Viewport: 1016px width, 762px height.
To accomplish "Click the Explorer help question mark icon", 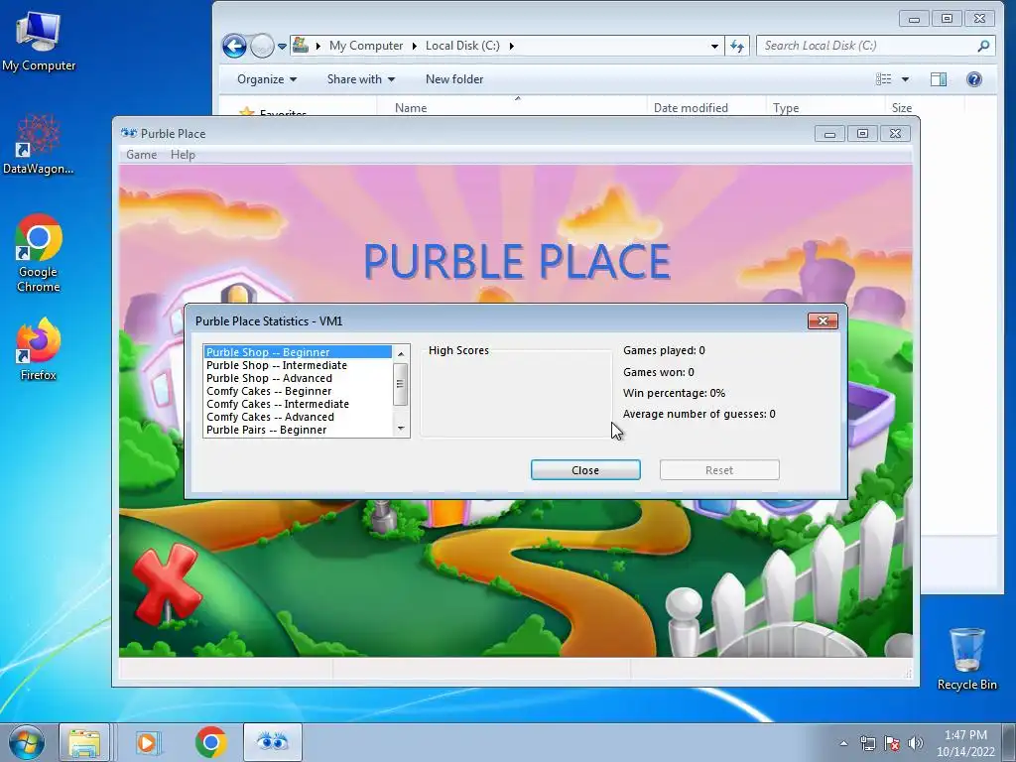I will click(974, 79).
